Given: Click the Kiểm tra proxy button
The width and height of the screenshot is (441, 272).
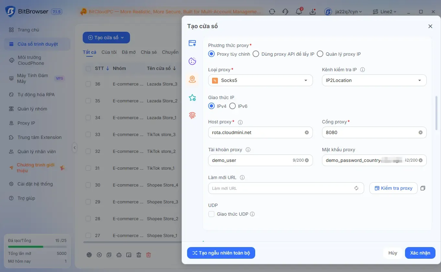Looking at the screenshot, I should pos(393,188).
